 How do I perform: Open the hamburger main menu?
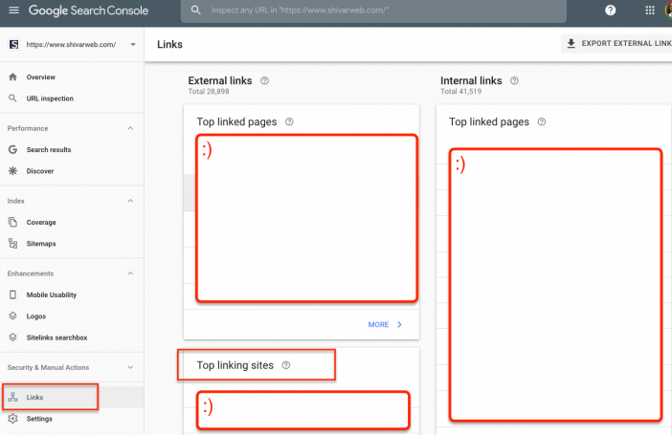coord(13,11)
